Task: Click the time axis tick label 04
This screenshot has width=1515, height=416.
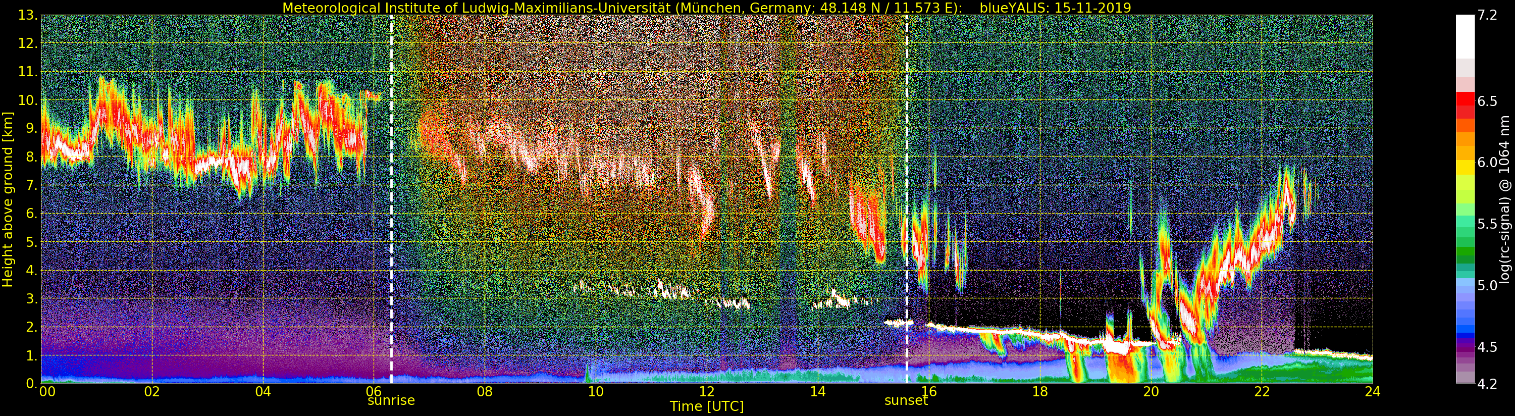Action: click(263, 391)
